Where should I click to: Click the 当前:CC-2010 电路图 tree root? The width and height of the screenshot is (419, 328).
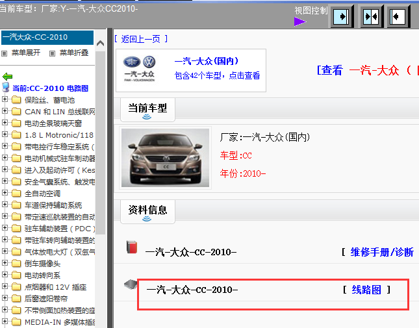(51, 88)
